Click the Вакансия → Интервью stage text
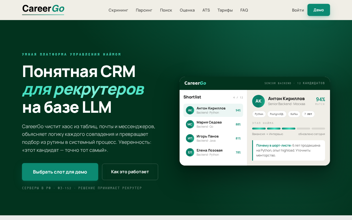This screenshot has height=220, width=352. 268,134
